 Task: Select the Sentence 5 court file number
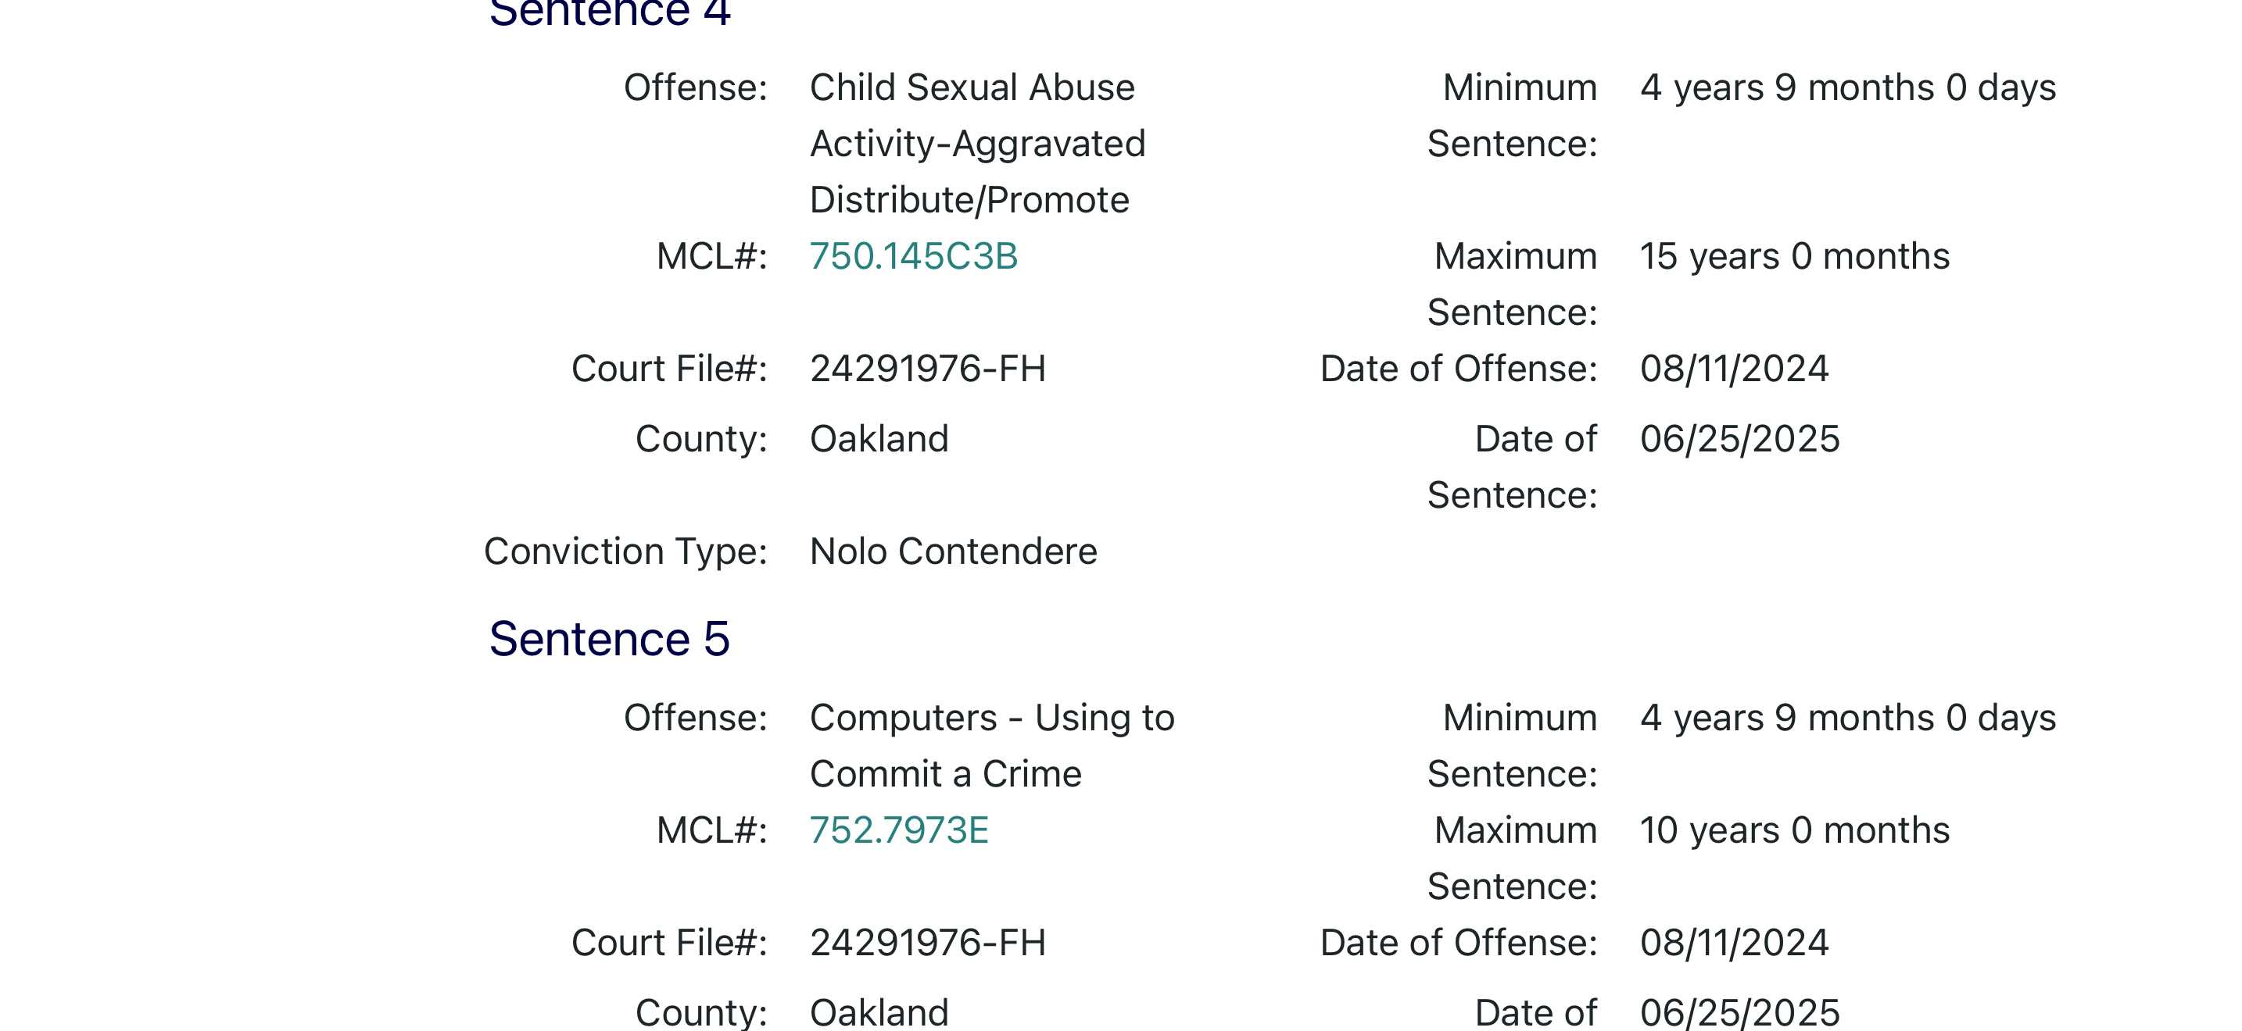(x=927, y=942)
